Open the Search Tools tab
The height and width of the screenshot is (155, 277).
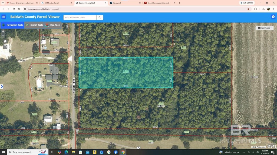[x=34, y=25]
